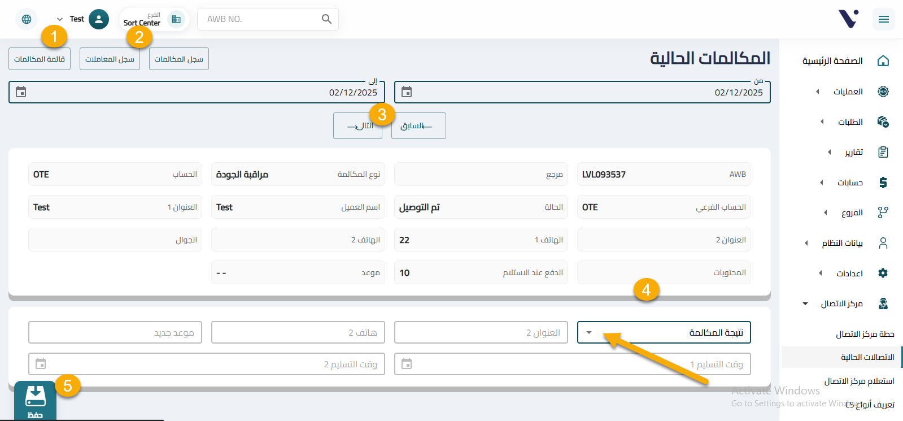Screen dimensions: 903x421
Task: Toggle the hamburger sidebar menu
Action: pyautogui.click(x=884, y=19)
